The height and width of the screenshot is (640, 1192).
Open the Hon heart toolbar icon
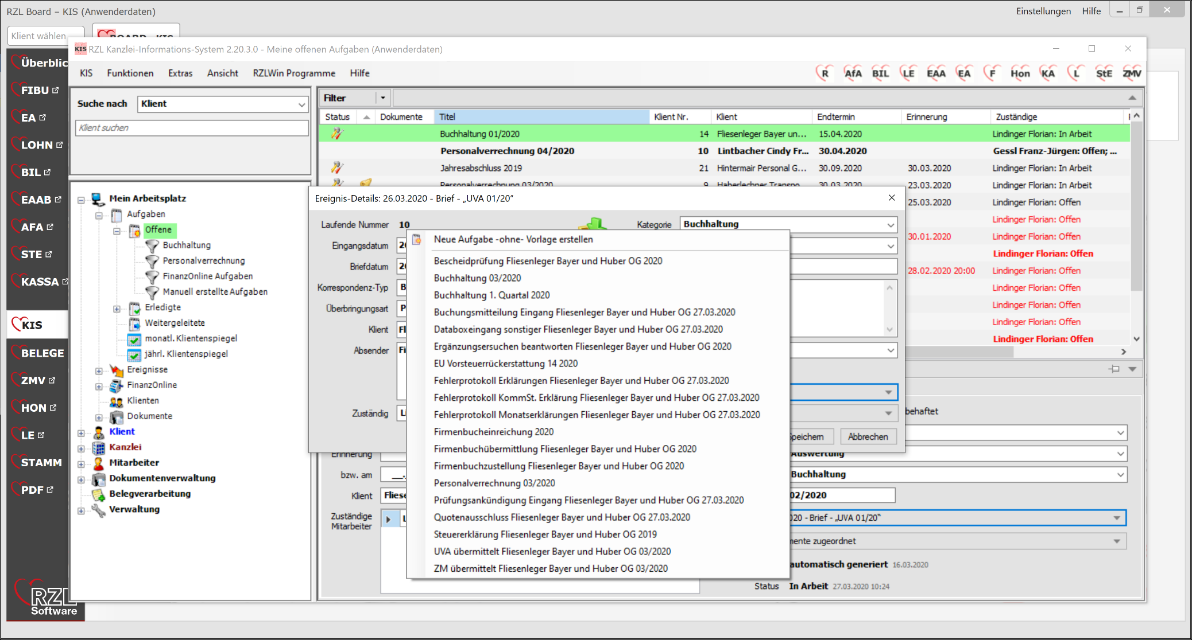click(x=1020, y=73)
